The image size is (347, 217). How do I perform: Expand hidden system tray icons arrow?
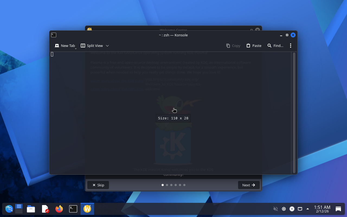pyautogui.click(x=308, y=209)
